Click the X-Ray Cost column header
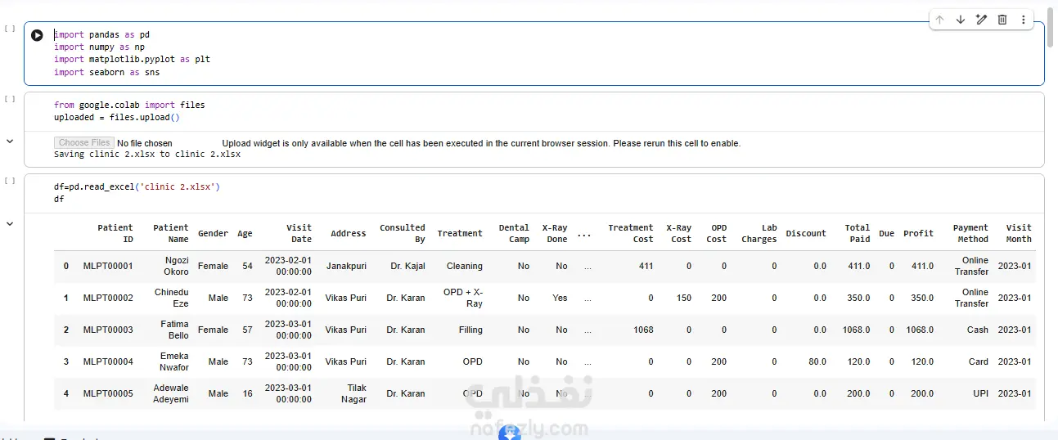The width and height of the screenshot is (1058, 440). (678, 233)
